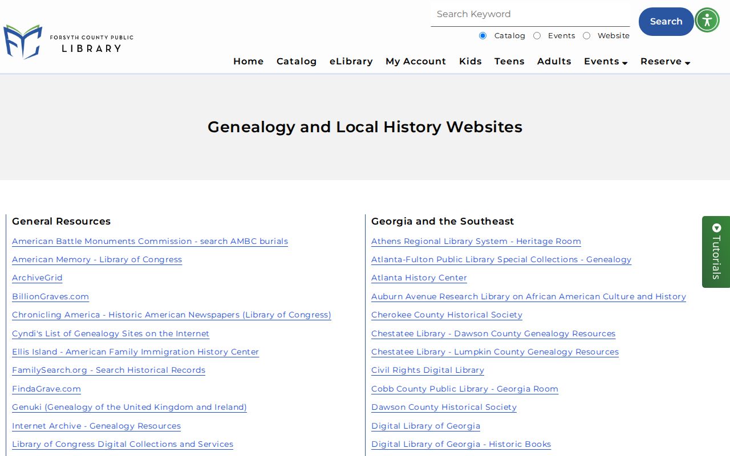Image resolution: width=730 pixels, height=456 pixels.
Task: Open the Teens menu item
Action: [509, 62]
